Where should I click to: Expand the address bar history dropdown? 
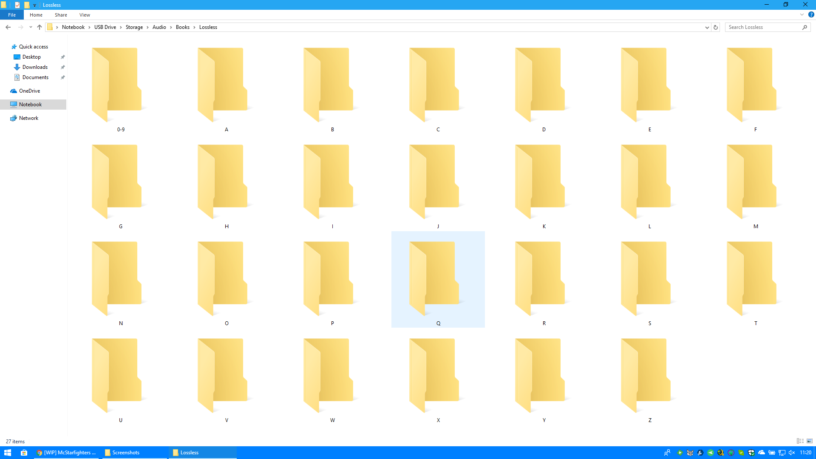pos(707,27)
